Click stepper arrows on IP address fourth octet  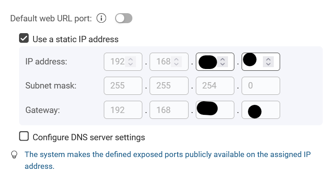268,62
